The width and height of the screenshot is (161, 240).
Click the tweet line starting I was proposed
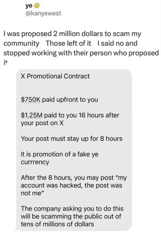click(x=72, y=34)
